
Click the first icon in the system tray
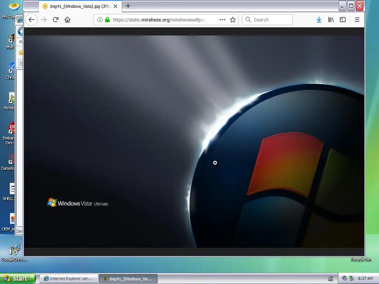click(x=344, y=278)
